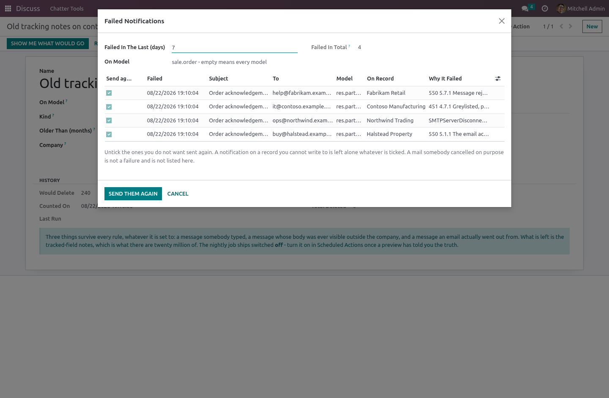Untick send again for Fabrikam Retail

click(109, 93)
